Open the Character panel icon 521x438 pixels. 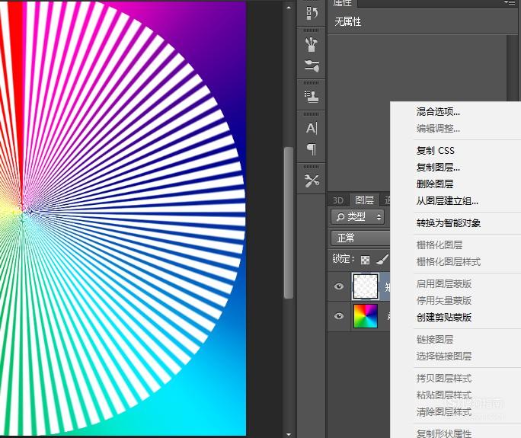click(x=312, y=128)
